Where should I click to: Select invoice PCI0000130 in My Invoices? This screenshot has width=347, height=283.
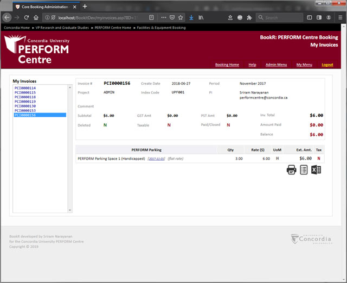coord(25,106)
